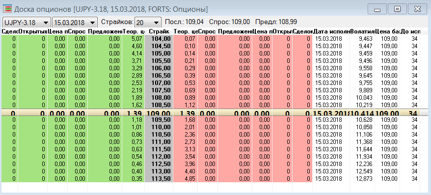Click call theoretical price 3,71
431x195 pixels.
[x=134, y=61]
